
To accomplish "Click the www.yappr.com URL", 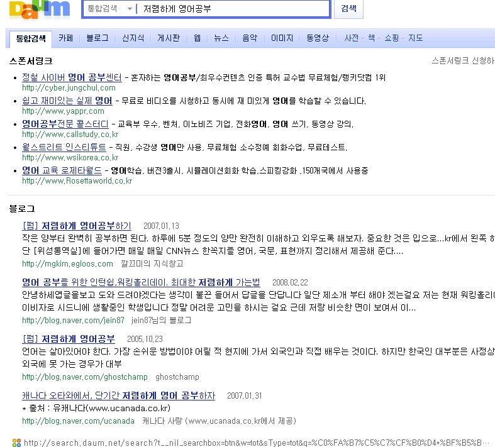I will [x=63, y=111].
